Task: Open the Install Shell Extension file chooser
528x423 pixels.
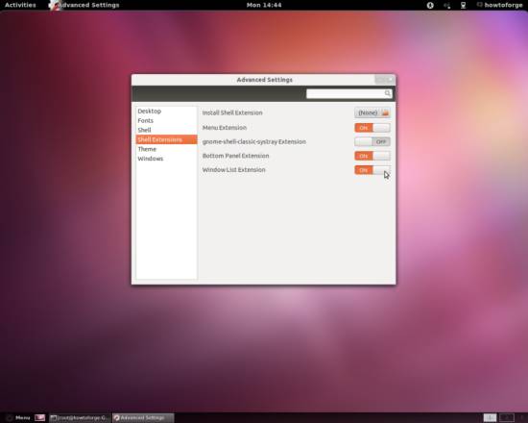Action: coord(372,112)
